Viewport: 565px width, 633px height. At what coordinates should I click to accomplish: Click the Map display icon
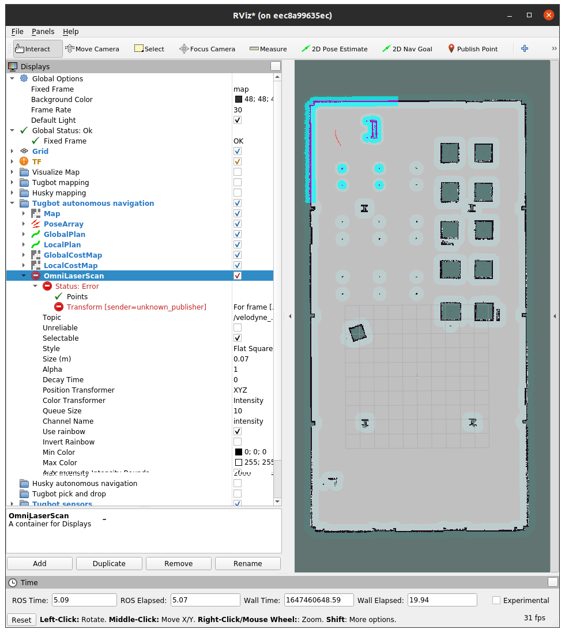36,213
